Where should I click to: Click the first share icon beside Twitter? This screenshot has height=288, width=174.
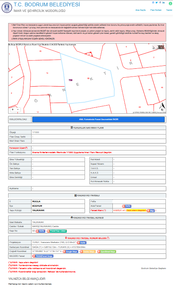(153, 3)
